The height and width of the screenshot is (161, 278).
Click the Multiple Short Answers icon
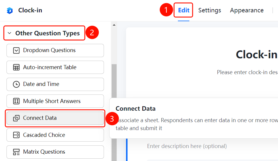[16, 101]
